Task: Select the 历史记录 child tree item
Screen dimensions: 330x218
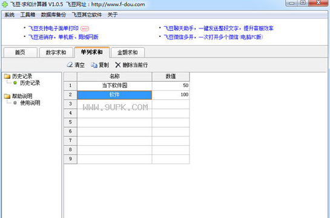Action: click(30, 83)
